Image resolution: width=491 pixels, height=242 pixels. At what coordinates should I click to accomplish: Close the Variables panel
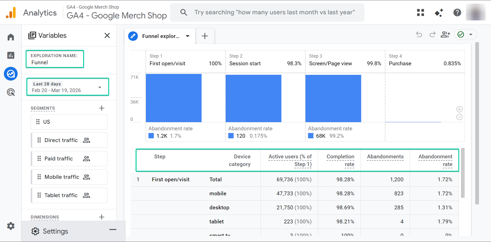coord(107,35)
